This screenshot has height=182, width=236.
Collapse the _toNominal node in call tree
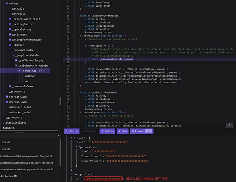(x=19, y=71)
